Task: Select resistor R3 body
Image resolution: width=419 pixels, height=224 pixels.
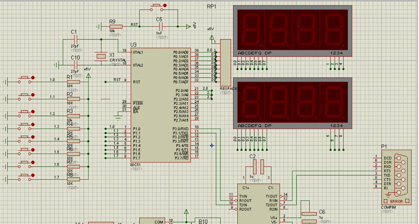Action: click(x=73, y=116)
